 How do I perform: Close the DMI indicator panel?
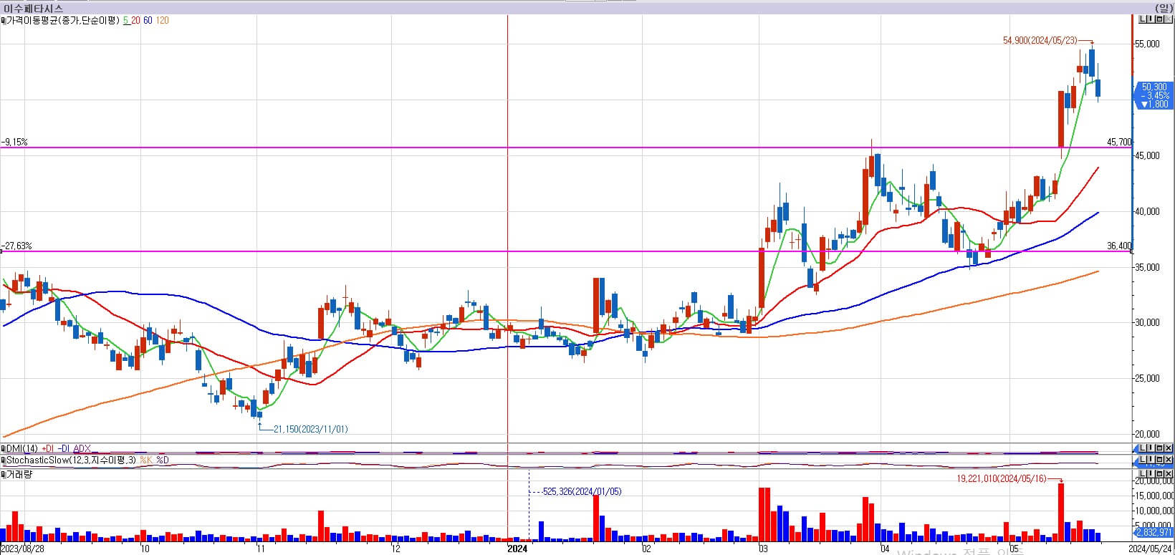point(1168,448)
